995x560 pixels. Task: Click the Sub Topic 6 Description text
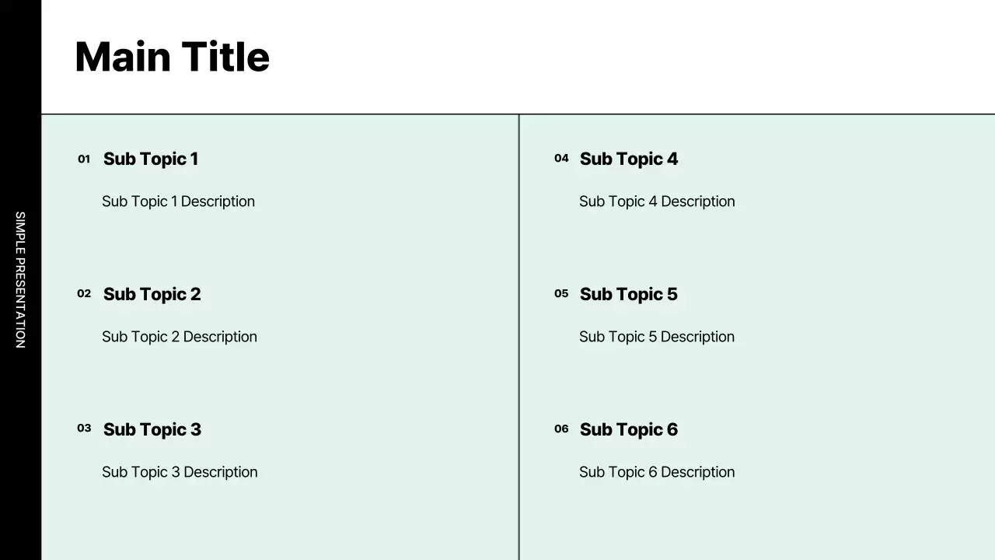(x=657, y=472)
